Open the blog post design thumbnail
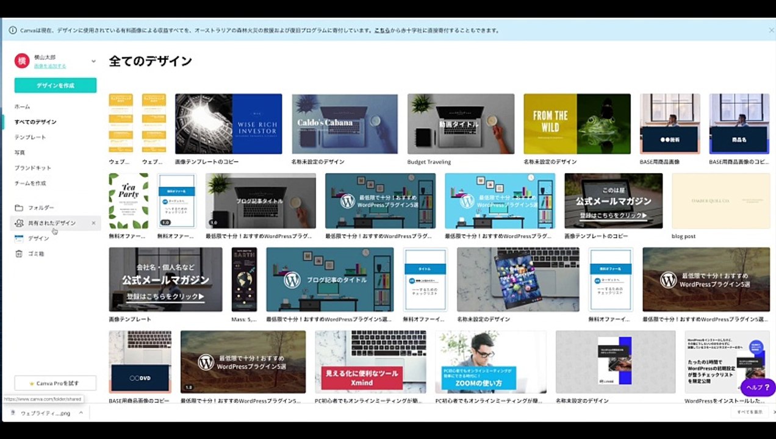The height and width of the screenshot is (439, 776). click(x=720, y=201)
